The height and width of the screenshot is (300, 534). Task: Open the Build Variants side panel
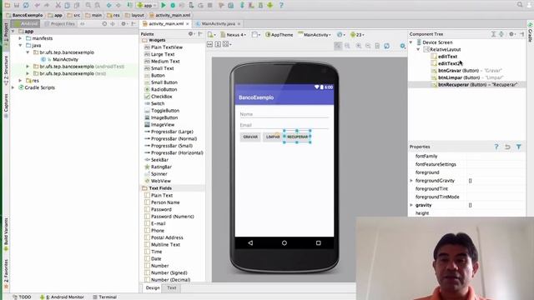[6, 235]
